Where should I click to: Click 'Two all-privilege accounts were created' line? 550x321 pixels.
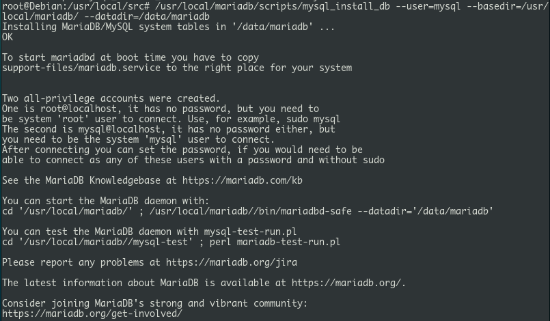pos(111,98)
